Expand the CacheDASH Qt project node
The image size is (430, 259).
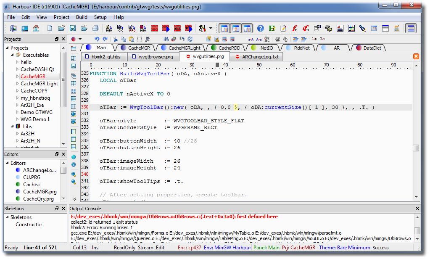coord(17,69)
